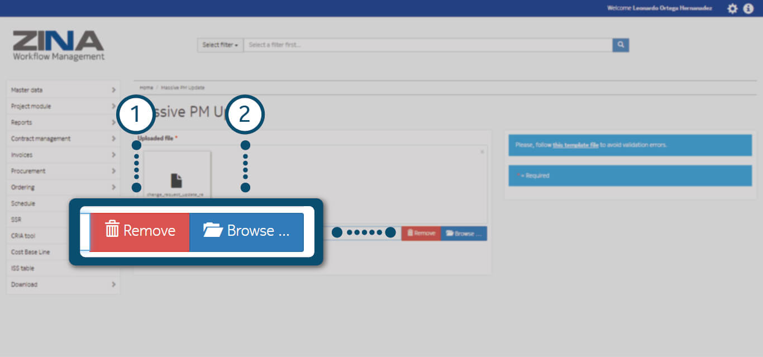Select the uploaded file document icon
763x357 pixels.
point(177,180)
